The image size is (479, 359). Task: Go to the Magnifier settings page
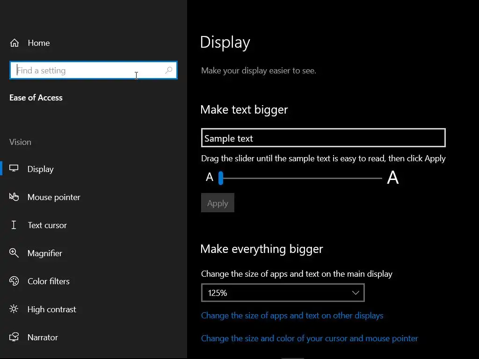pos(45,253)
